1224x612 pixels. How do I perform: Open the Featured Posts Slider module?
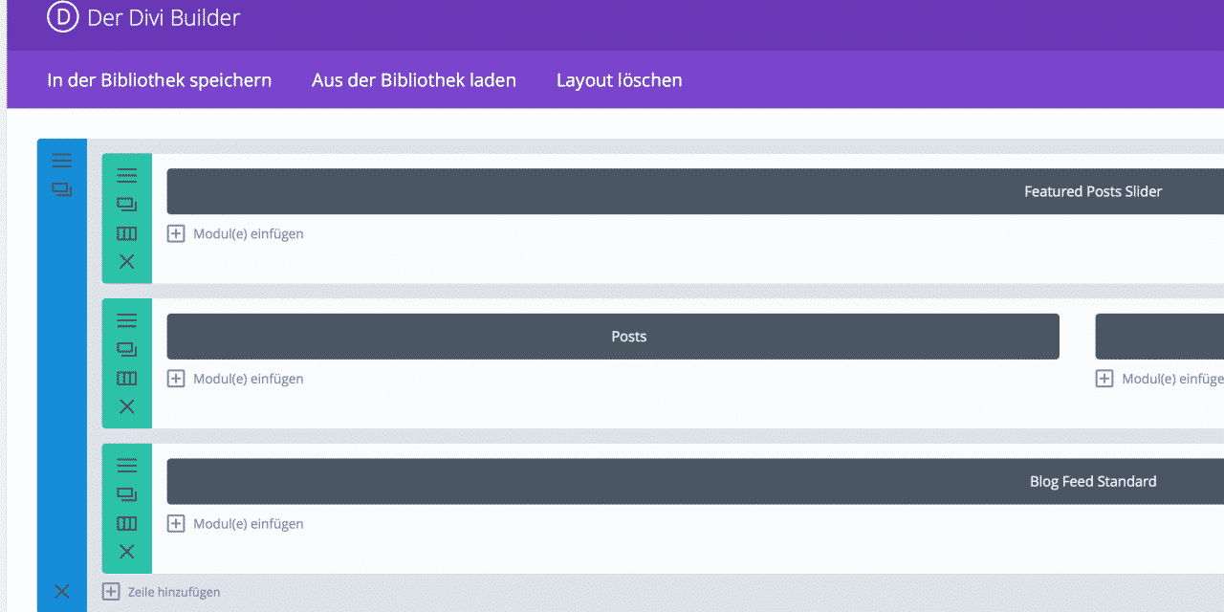(x=695, y=191)
